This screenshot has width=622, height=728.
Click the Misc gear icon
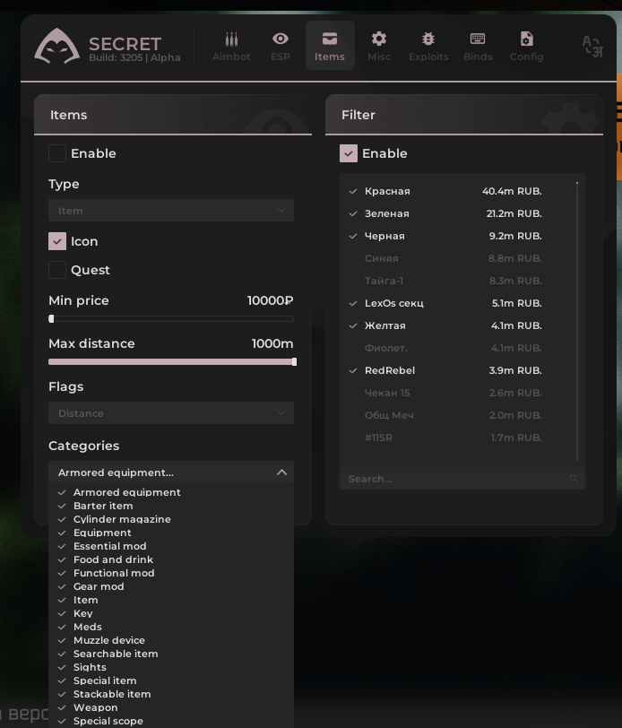click(x=379, y=39)
